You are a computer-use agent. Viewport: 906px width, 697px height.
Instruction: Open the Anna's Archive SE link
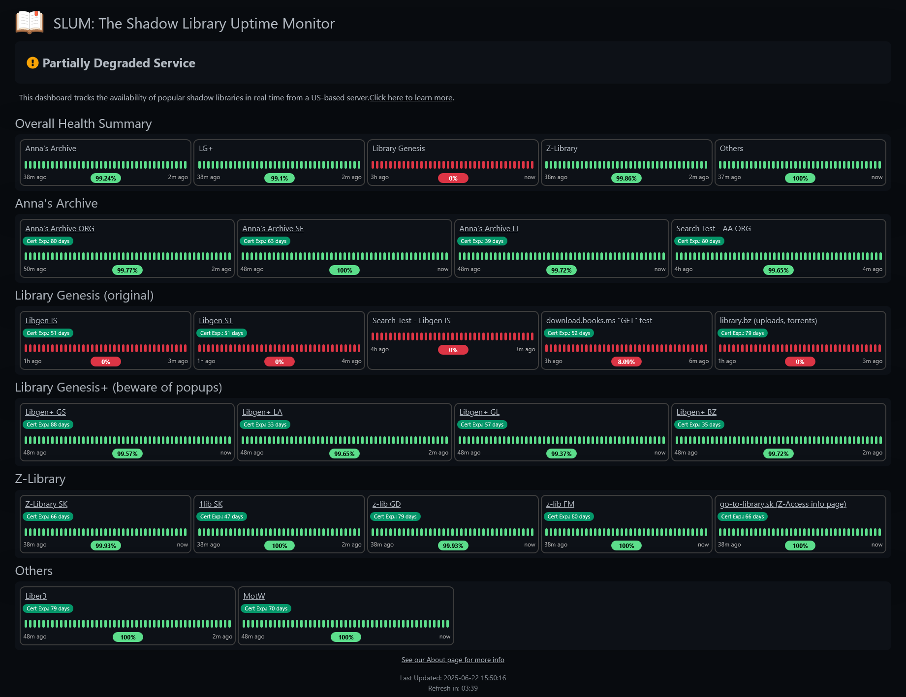click(273, 228)
